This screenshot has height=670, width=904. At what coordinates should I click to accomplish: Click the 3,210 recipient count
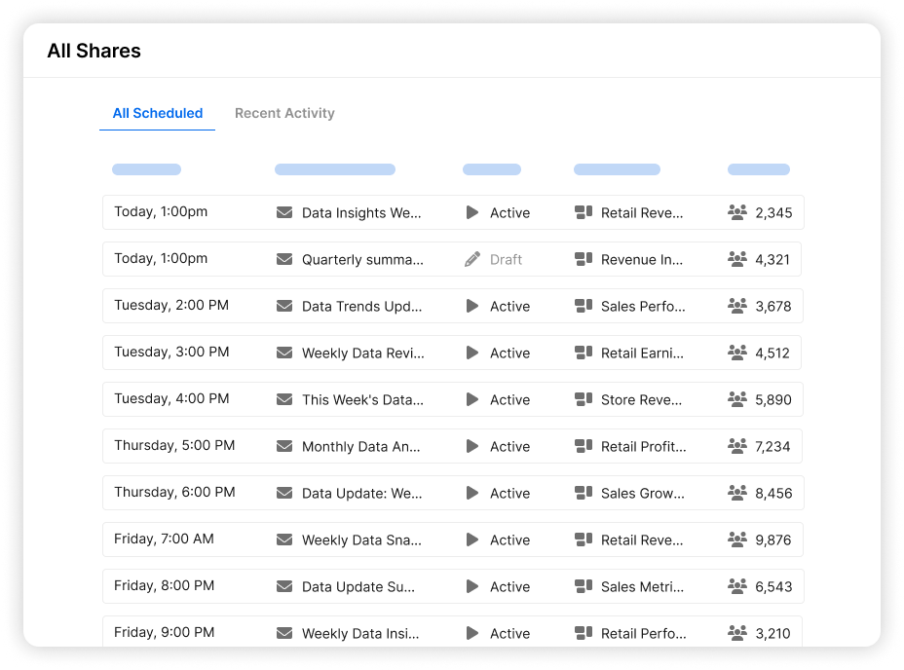click(x=772, y=633)
